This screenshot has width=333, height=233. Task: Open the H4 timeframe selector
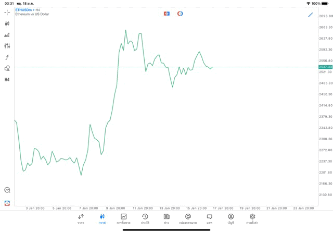(7, 80)
